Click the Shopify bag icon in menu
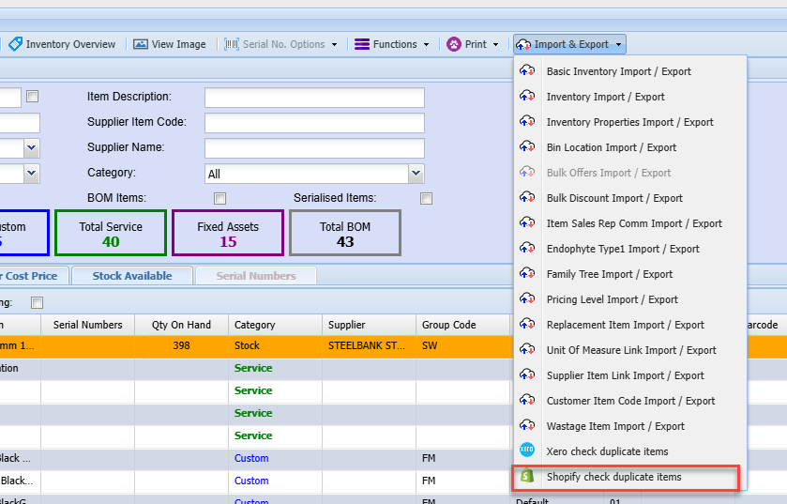This screenshot has height=504, width=787. pyautogui.click(x=527, y=477)
